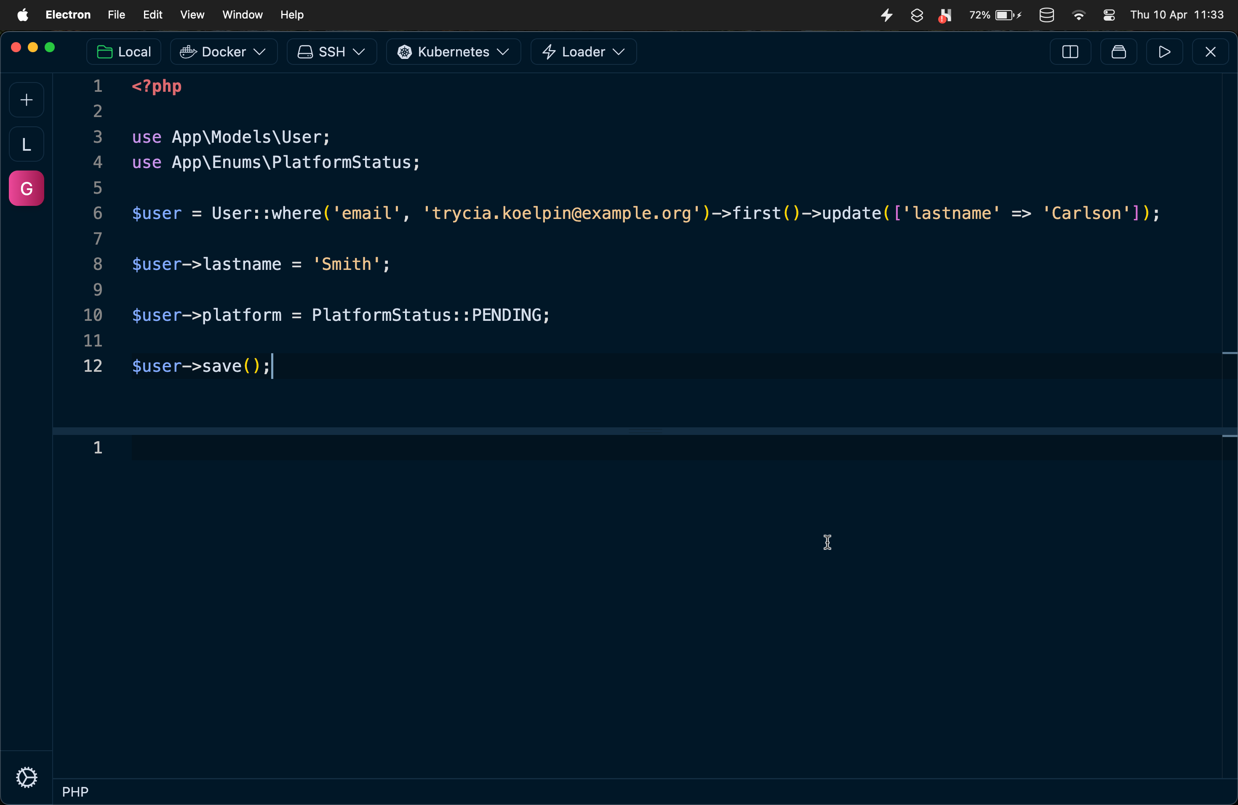This screenshot has width=1238, height=805.
Task: Open the Window menu
Action: click(x=243, y=15)
